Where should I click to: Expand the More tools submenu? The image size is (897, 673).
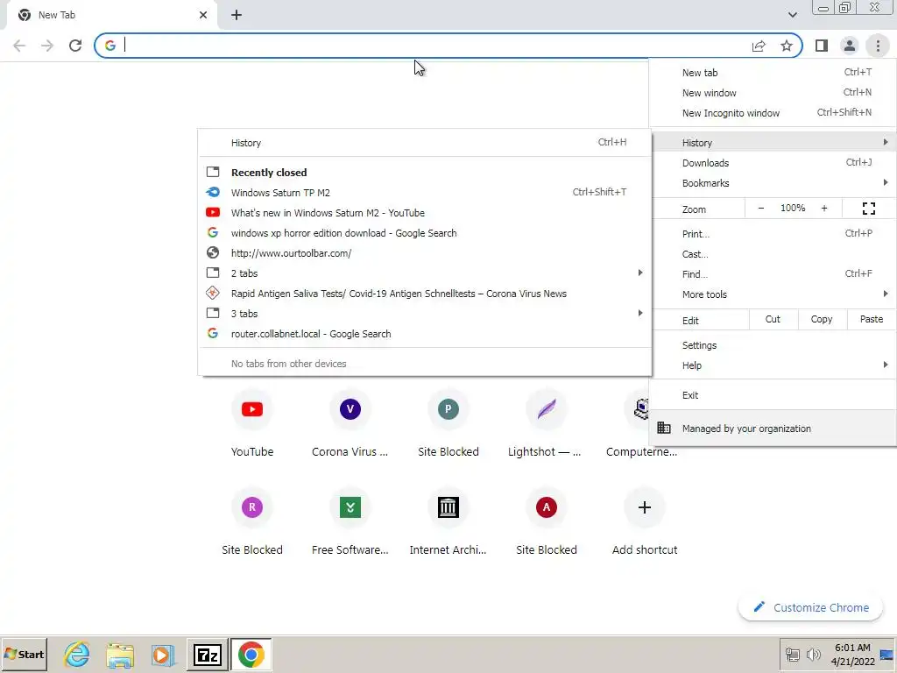click(x=773, y=294)
